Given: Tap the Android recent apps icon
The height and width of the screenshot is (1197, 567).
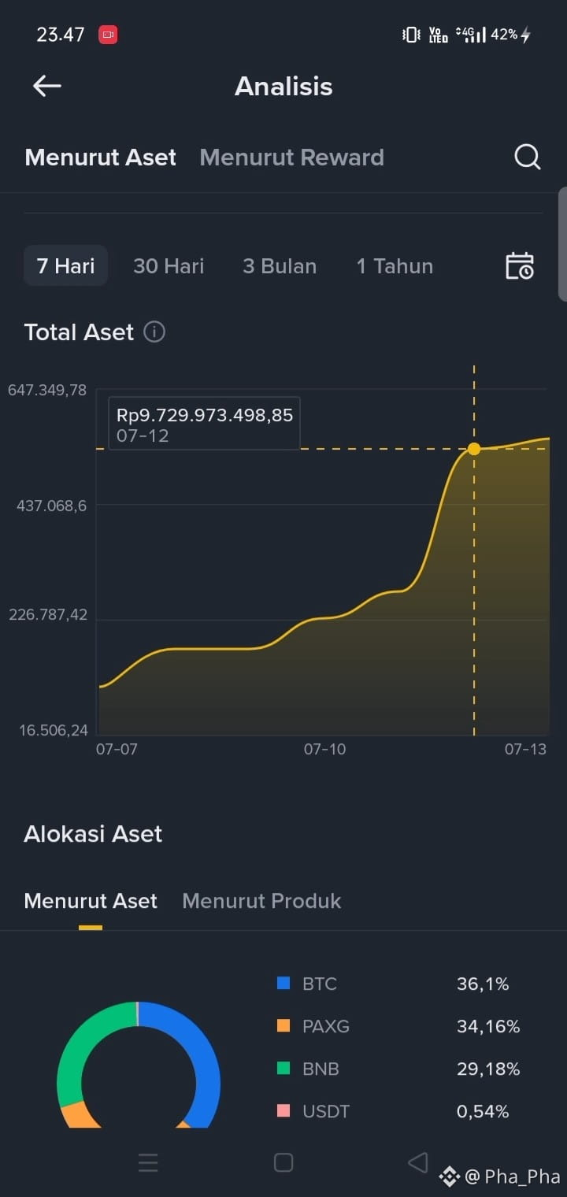Looking at the screenshot, I should point(148,1162).
